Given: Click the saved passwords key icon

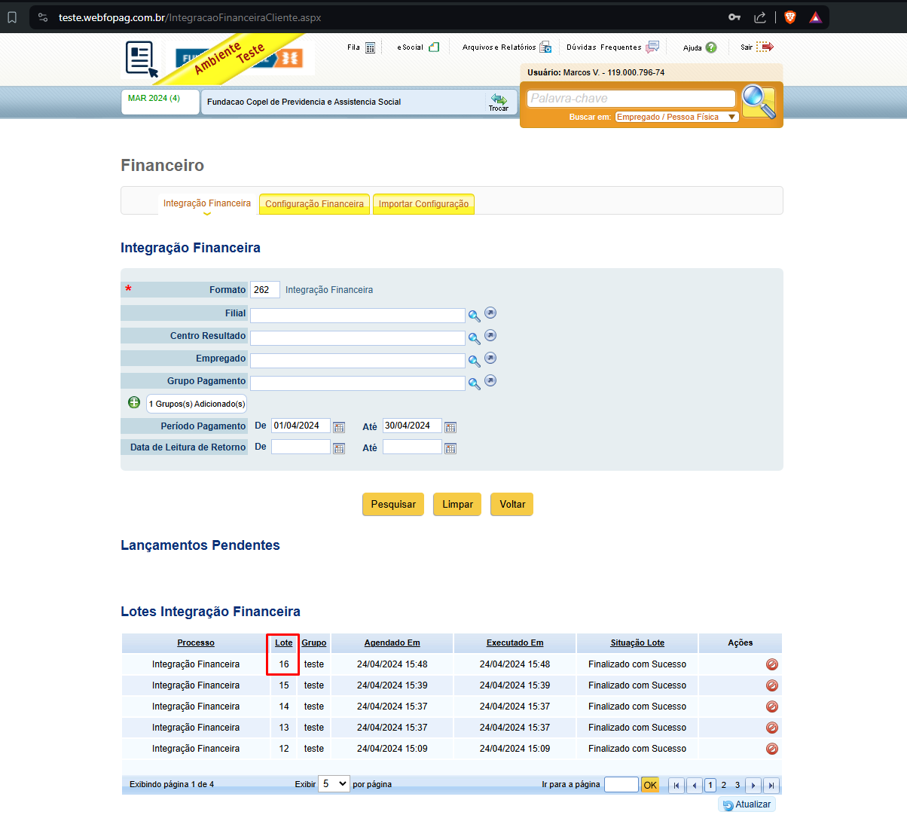Looking at the screenshot, I should pyautogui.click(x=734, y=17).
